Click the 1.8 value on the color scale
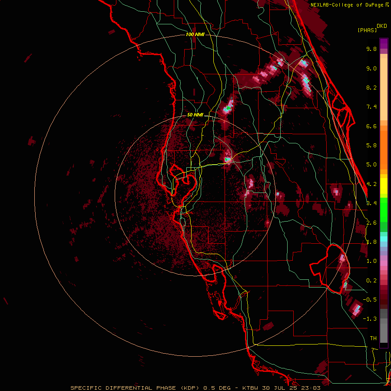The height and width of the screenshot is (391, 391). (x=371, y=242)
